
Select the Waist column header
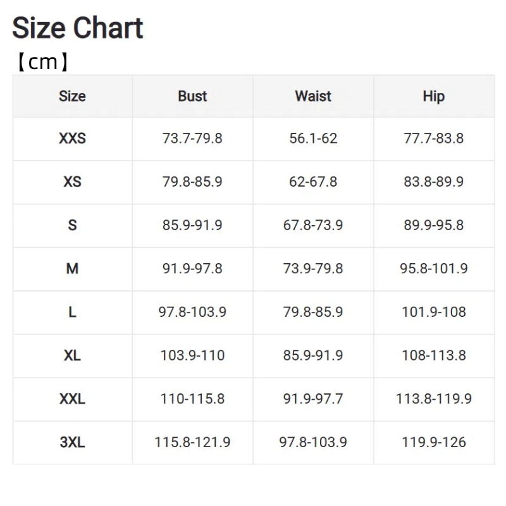click(x=313, y=96)
